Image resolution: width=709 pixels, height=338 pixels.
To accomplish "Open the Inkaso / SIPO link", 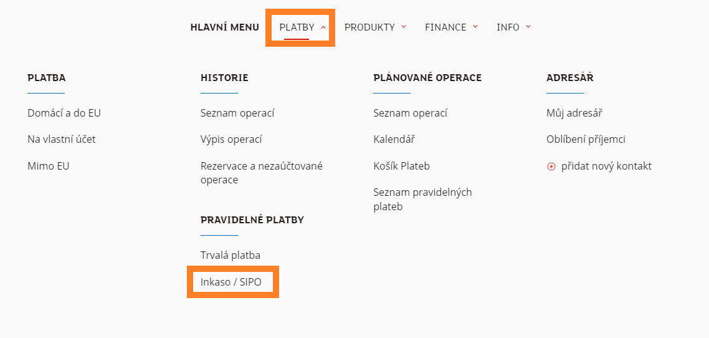I will (x=231, y=282).
